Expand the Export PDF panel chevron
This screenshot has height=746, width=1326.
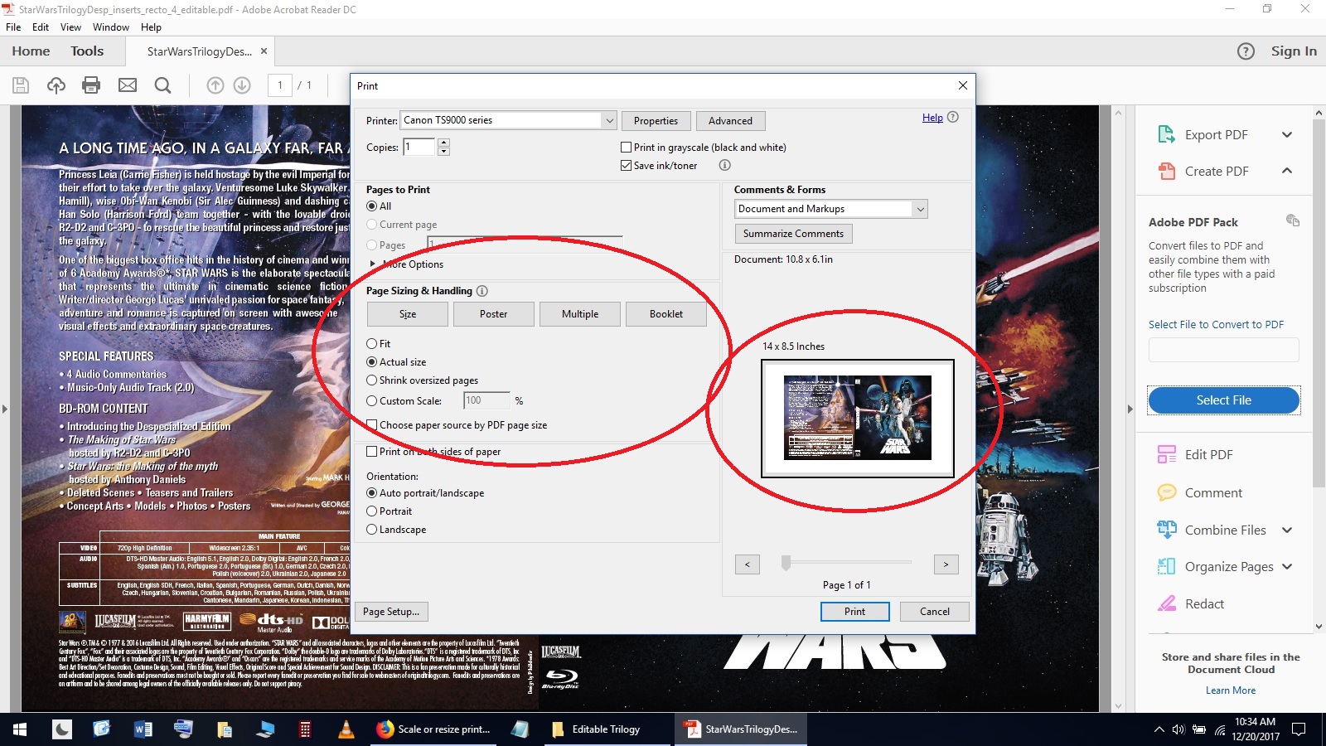click(x=1287, y=135)
